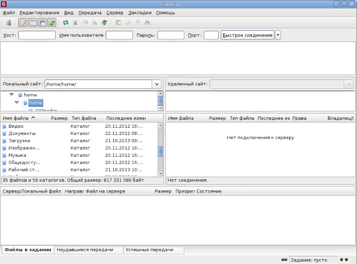Image resolution: width=357 pixels, height=264 pixels.
Task: Click the binoculars search icon
Action: click(x=147, y=22)
